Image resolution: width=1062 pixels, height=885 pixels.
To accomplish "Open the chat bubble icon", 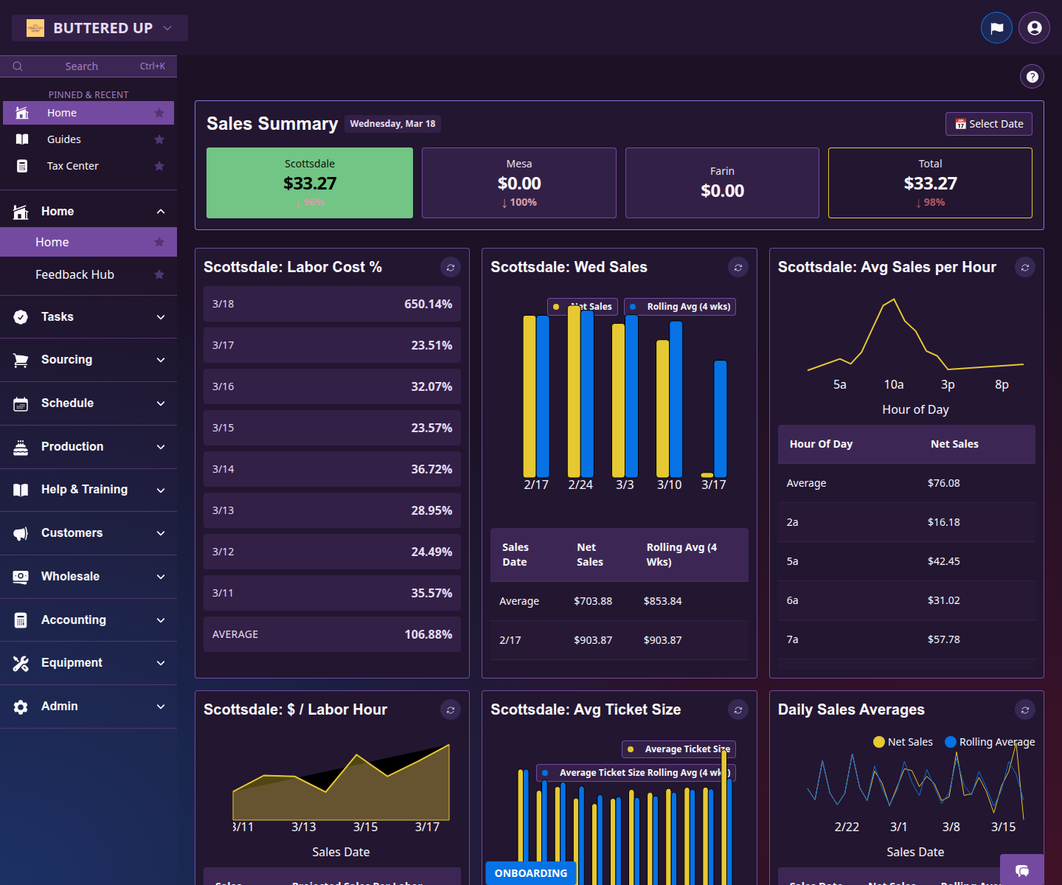I will 1022,871.
